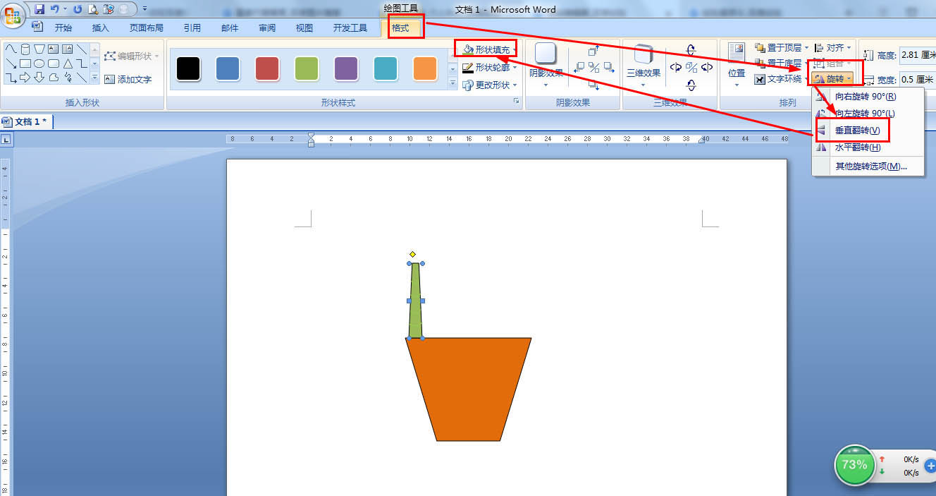The width and height of the screenshot is (936, 496).
Task: Click the 添加文字 button
Action: point(128,79)
